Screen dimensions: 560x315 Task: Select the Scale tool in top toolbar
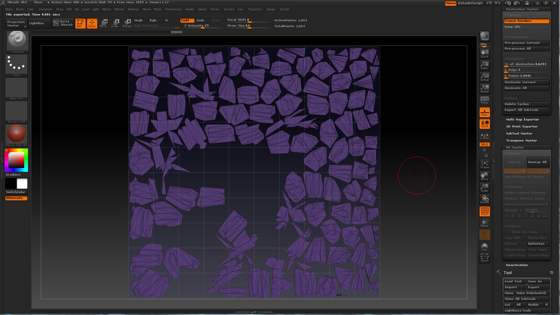tap(115, 23)
